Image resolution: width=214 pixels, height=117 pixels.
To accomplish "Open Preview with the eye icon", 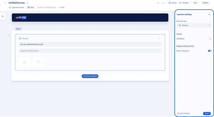I will point(184,3).
